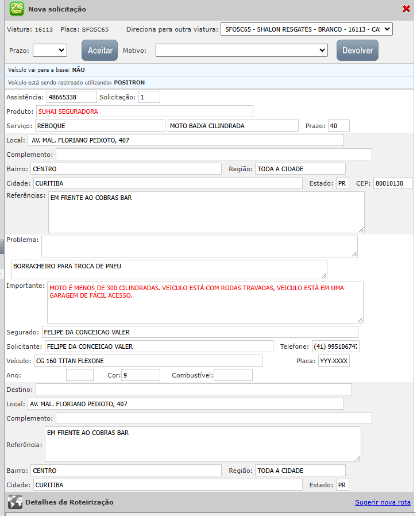Click the globe icon beside Detalhes da Roteirização
This screenshot has width=417, height=516.
[x=15, y=502]
